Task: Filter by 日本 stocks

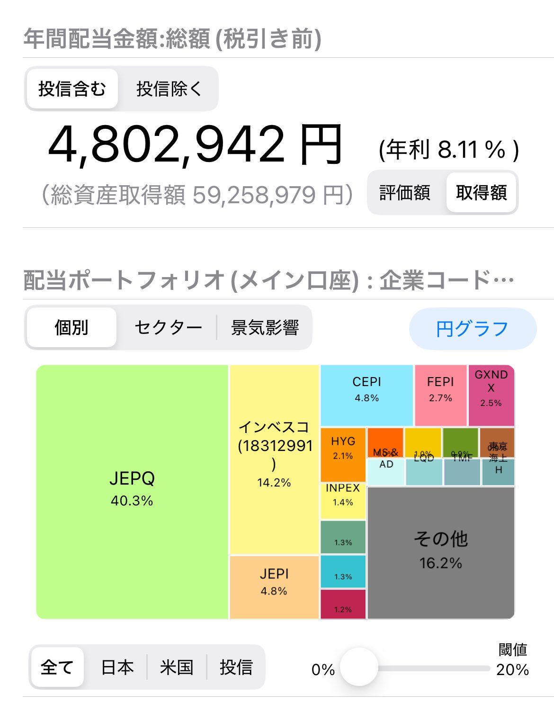Action: (117, 667)
